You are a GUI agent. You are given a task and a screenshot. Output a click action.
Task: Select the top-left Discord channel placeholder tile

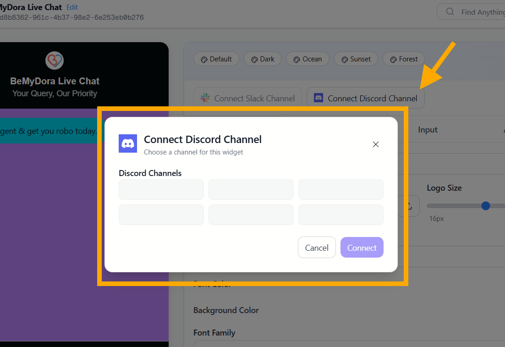click(x=161, y=189)
